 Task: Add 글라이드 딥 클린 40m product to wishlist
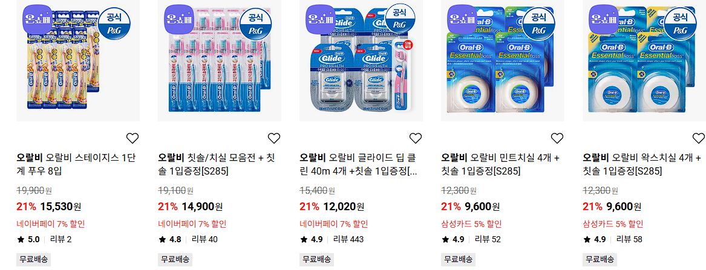pos(415,138)
